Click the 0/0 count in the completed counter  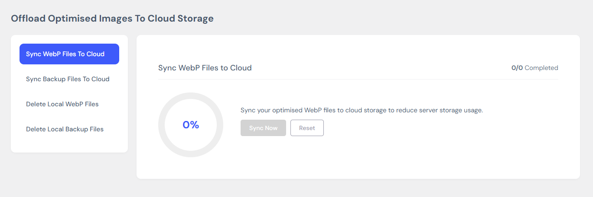tap(517, 68)
